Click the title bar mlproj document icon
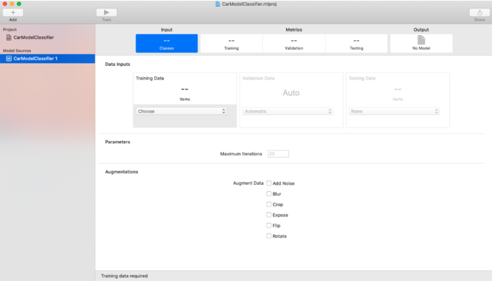 [218, 4]
